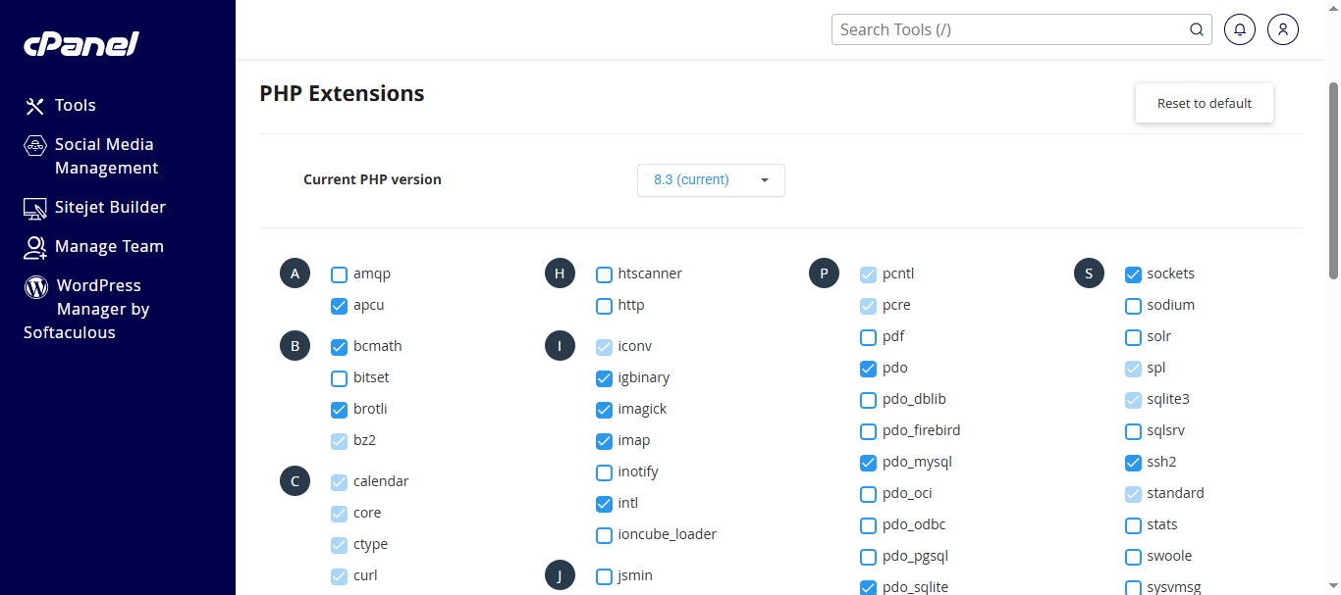Enable the pdo_oci extension

point(868,494)
